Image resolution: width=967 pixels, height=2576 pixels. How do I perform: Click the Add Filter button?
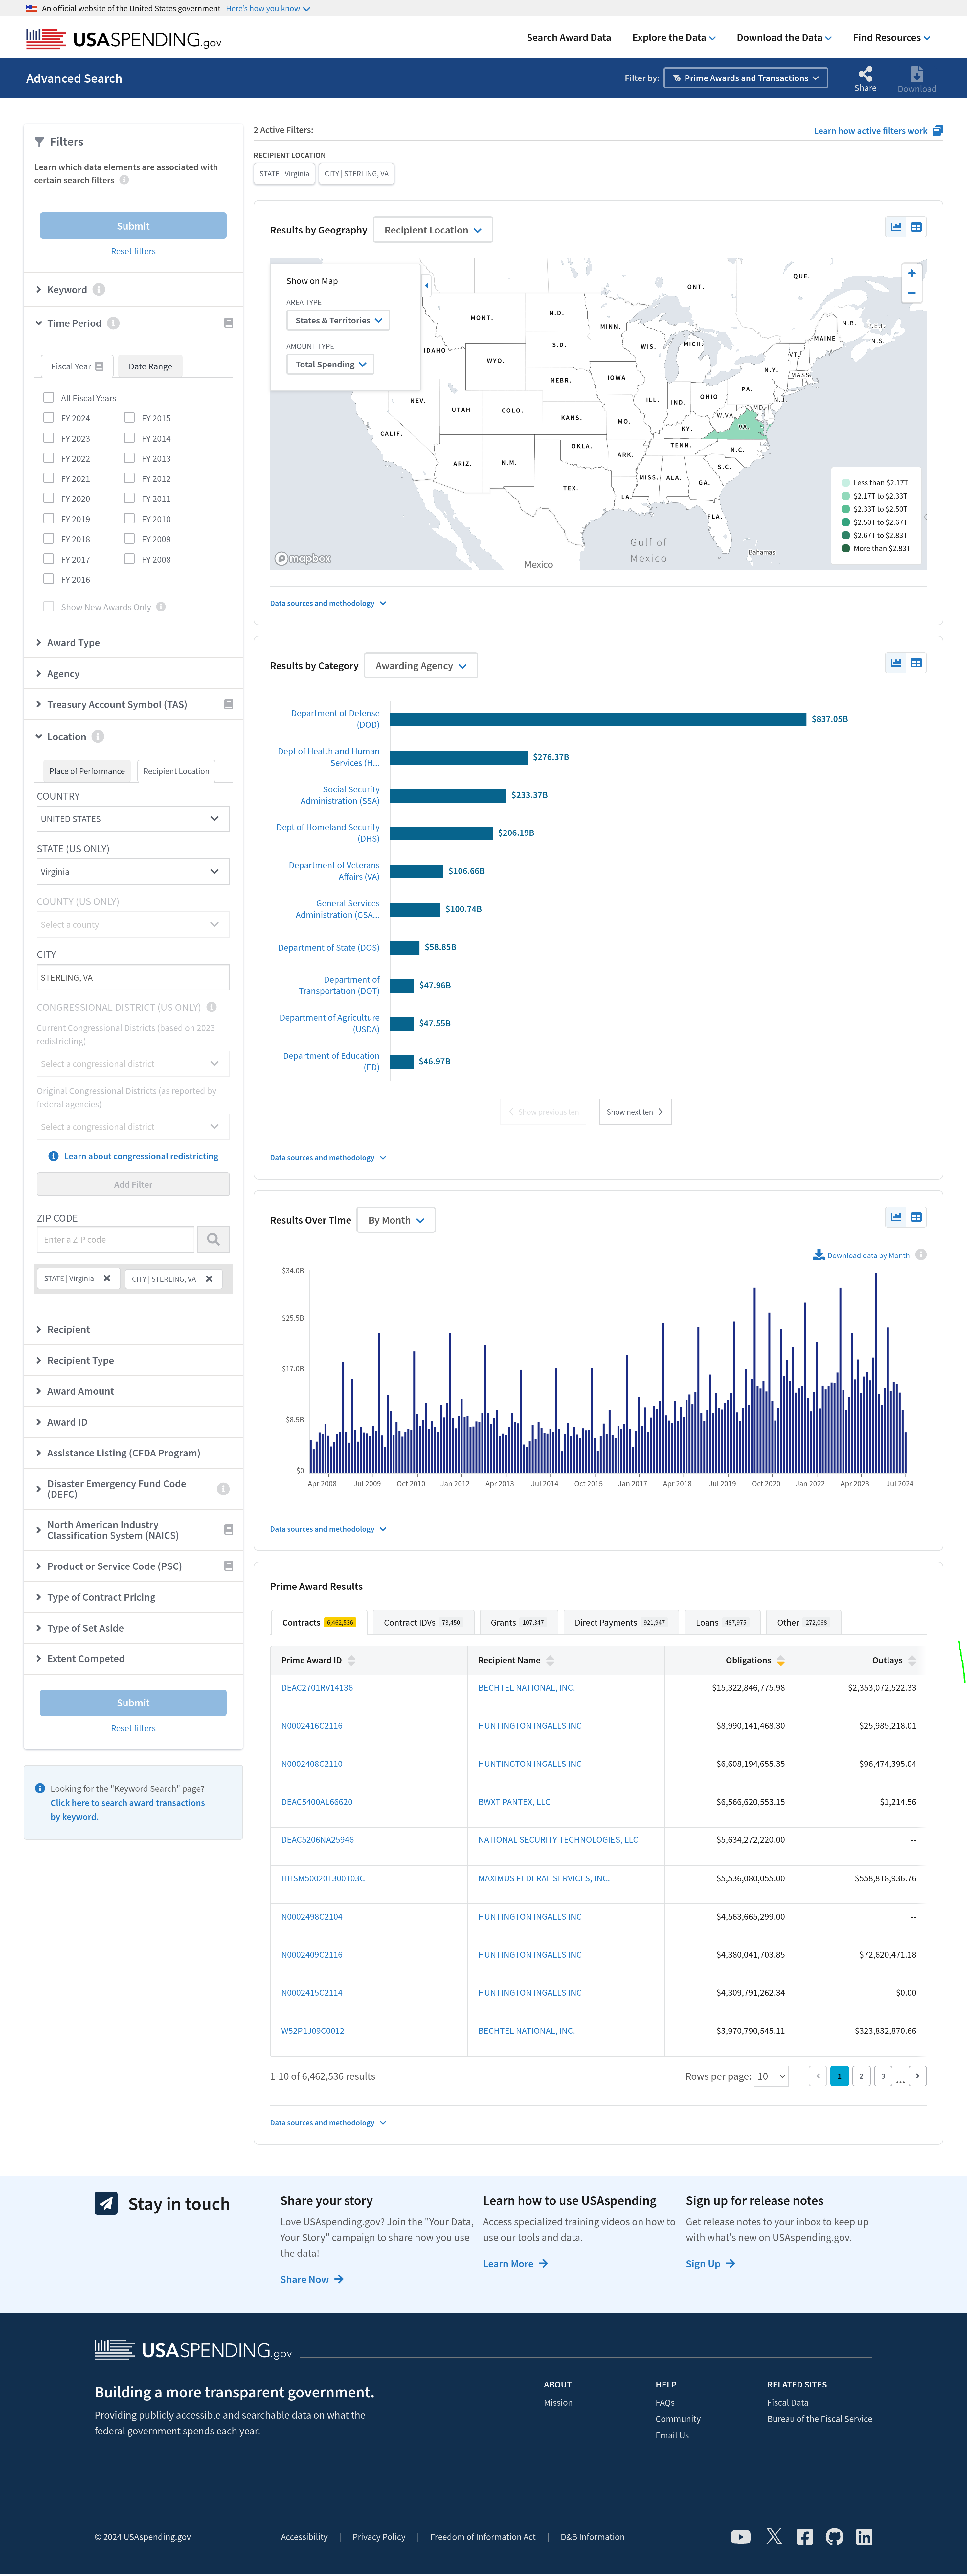[x=133, y=1184]
